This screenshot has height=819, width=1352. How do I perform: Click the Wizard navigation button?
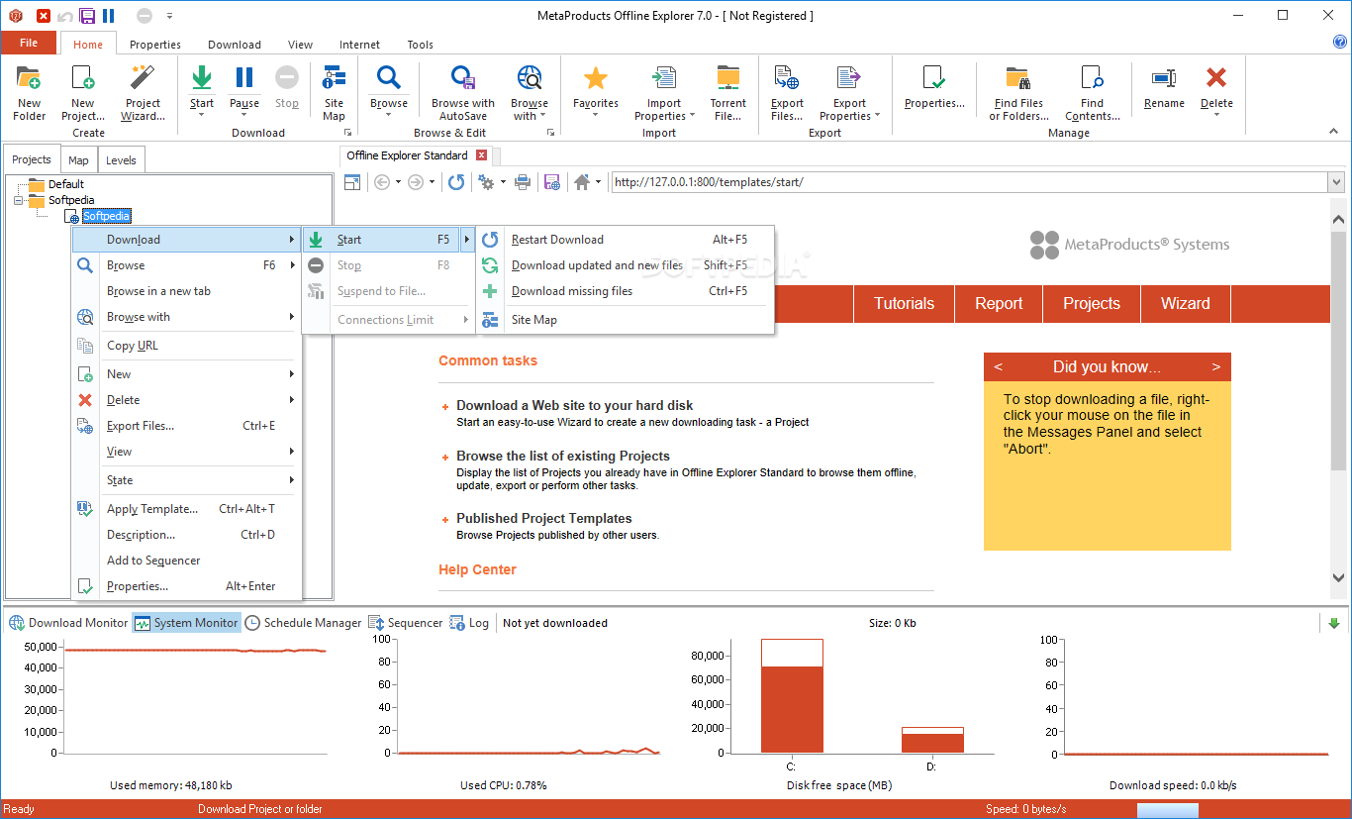pos(1185,304)
